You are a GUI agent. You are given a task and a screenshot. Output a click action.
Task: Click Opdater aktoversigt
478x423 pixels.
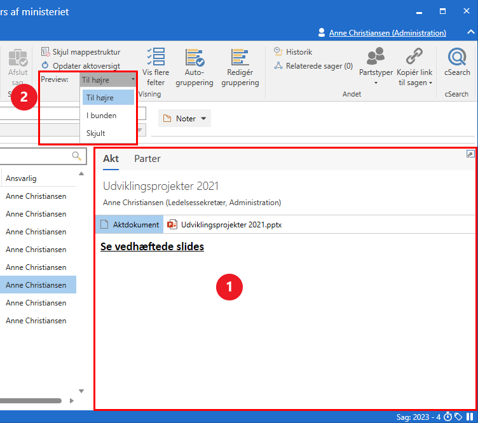click(85, 66)
